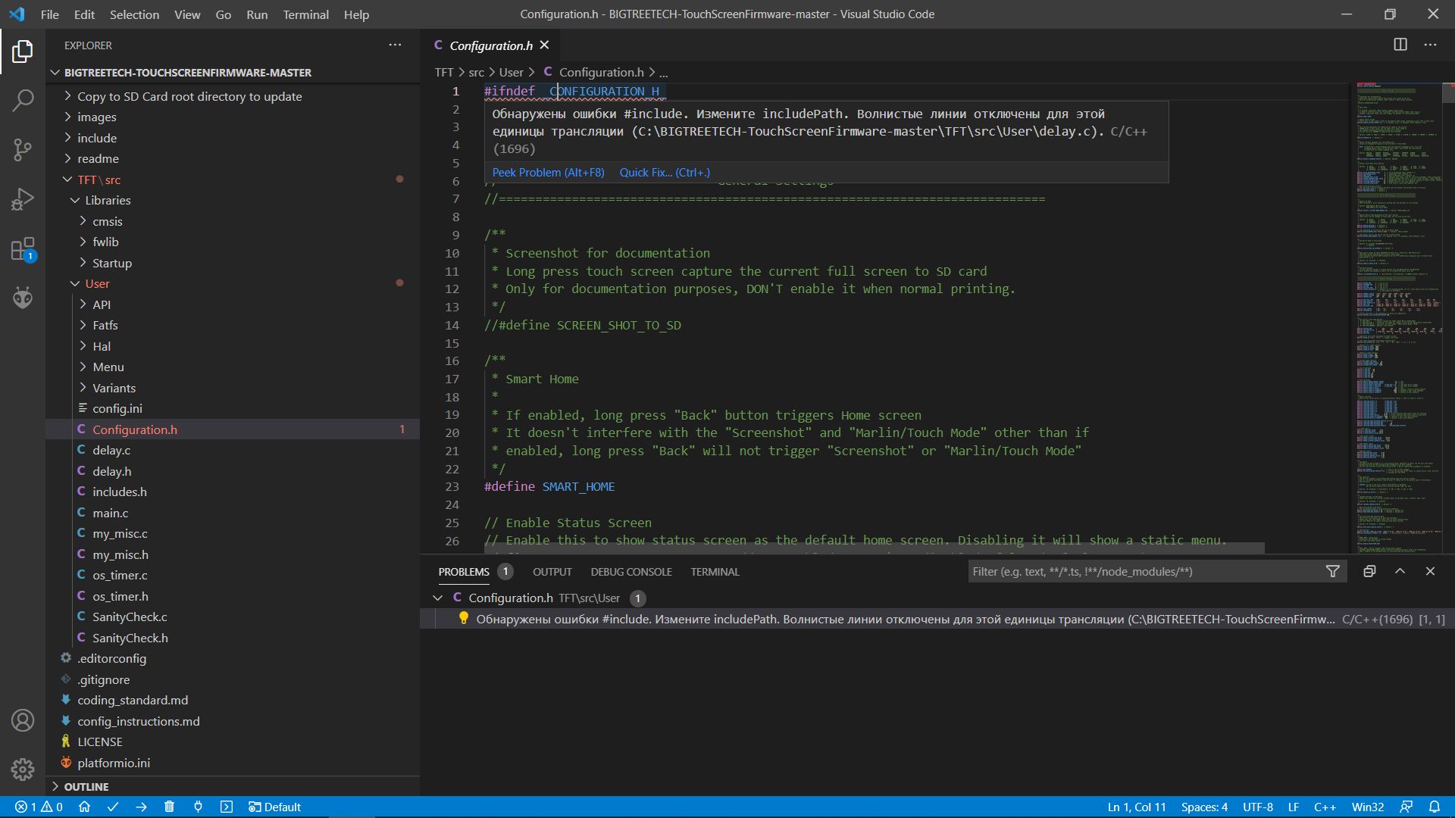Click the PlatformIO Upload arrow icon
The image size is (1455, 818).
141,807
